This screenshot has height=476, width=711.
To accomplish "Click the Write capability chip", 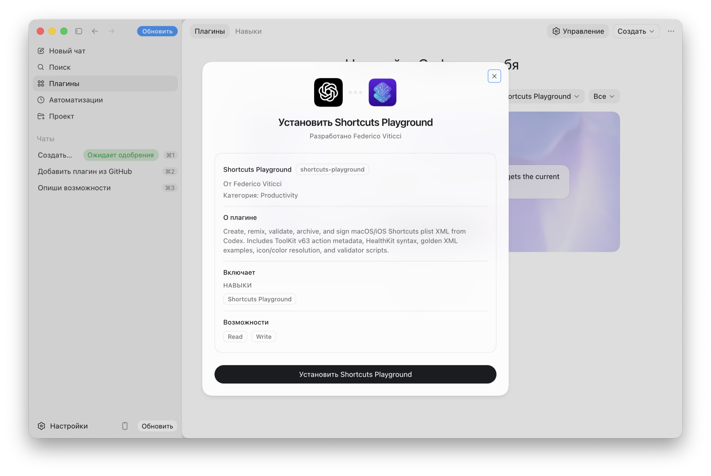I will point(264,336).
